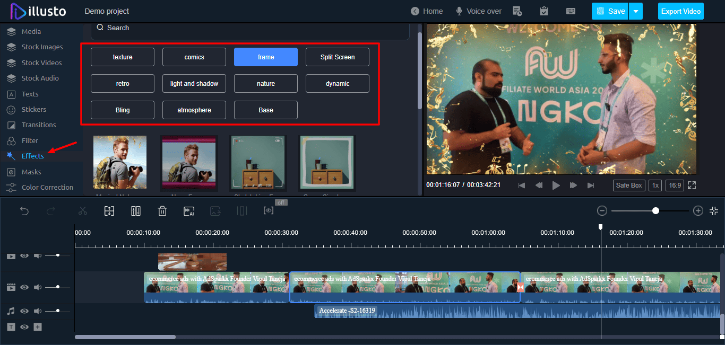Click the zoom in plus icon on timeline
The width and height of the screenshot is (725, 345).
point(698,211)
